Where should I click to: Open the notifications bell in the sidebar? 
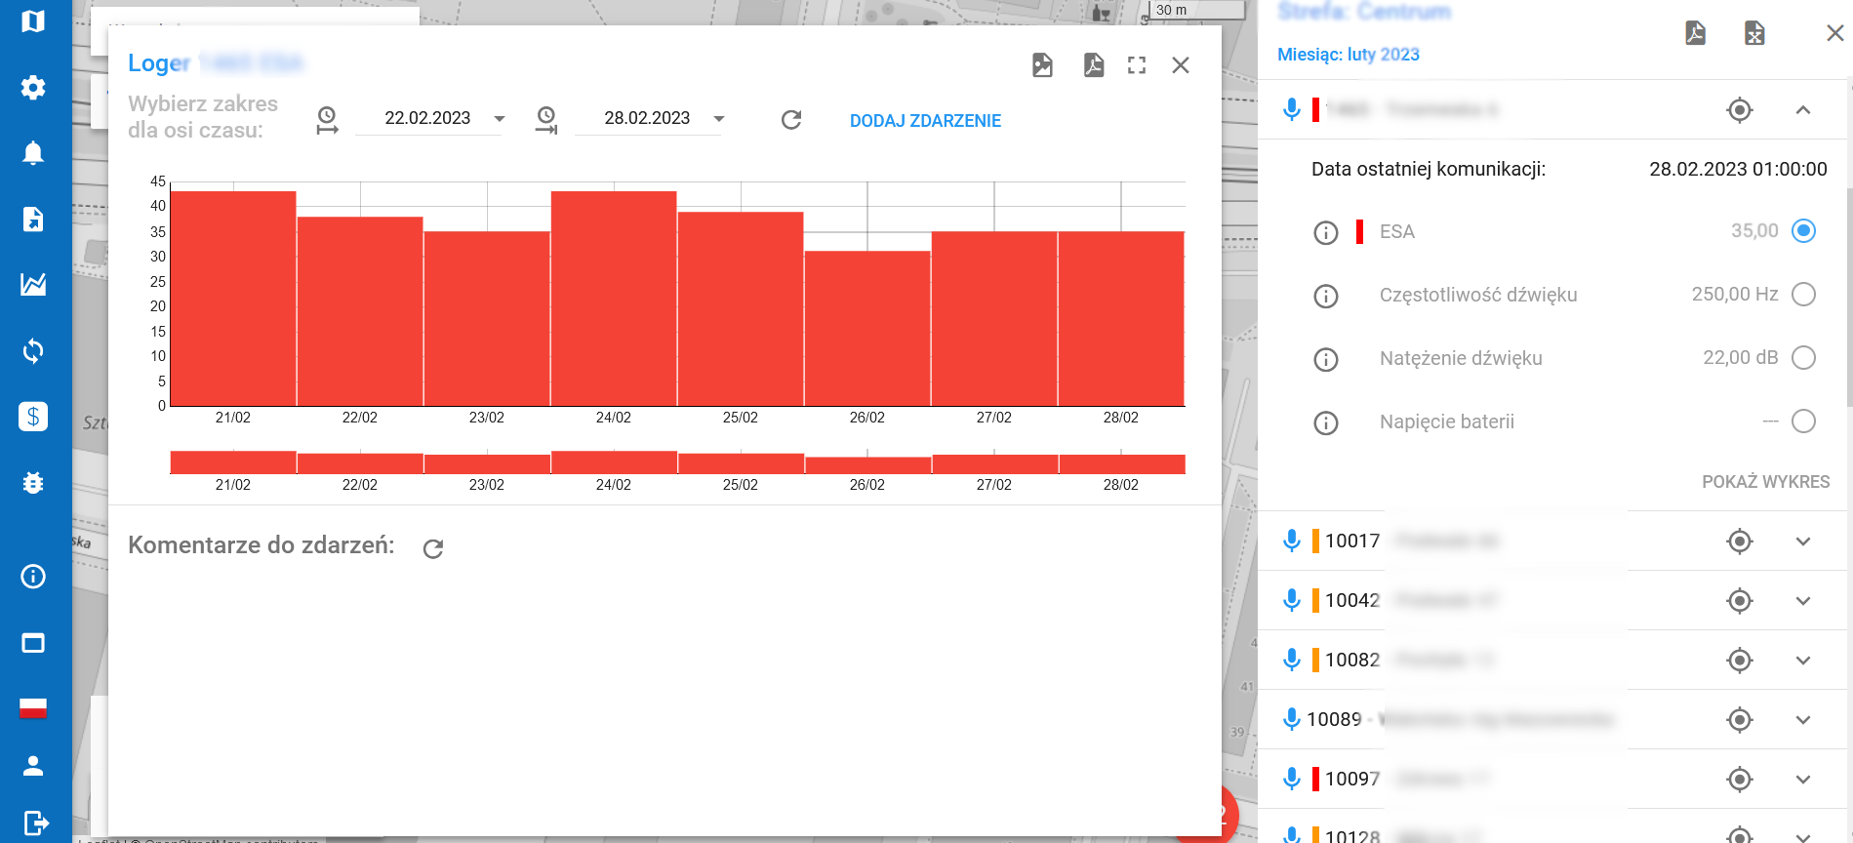point(33,153)
